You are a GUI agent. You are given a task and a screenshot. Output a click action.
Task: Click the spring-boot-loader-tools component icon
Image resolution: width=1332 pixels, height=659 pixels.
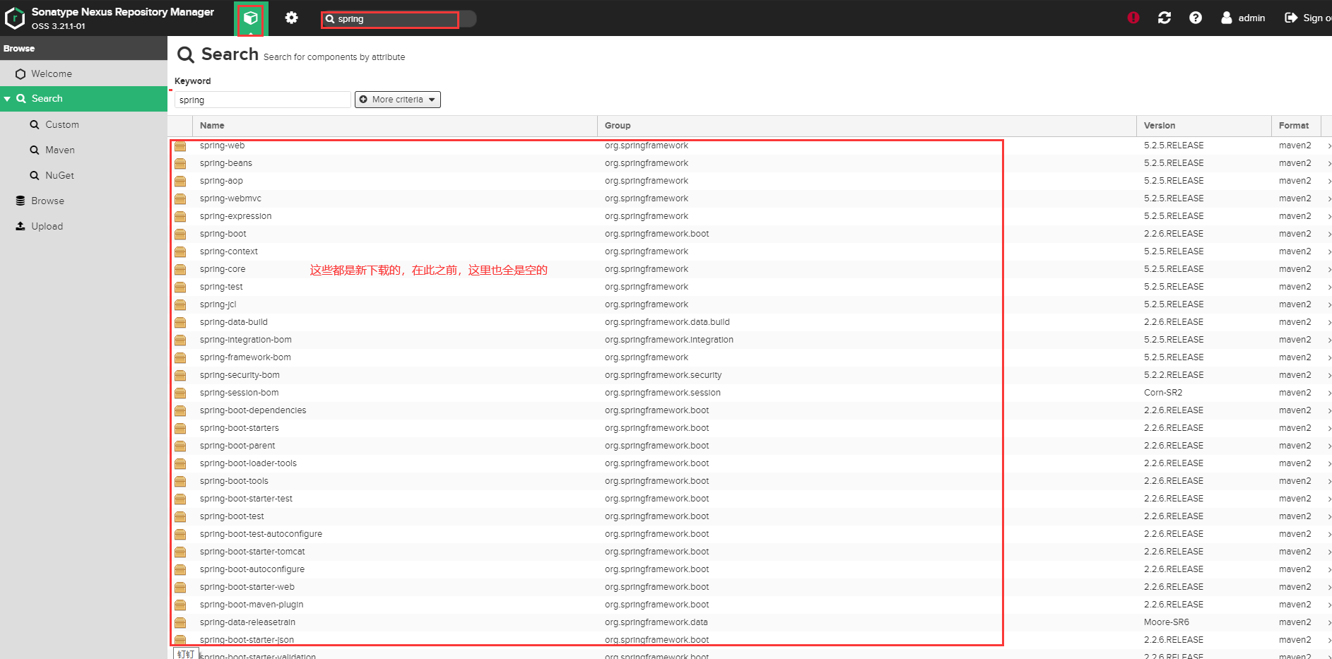(x=180, y=463)
